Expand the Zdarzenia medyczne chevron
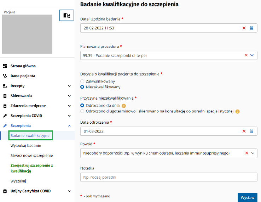Screen dimensions: 261x202 (x=69, y=106)
